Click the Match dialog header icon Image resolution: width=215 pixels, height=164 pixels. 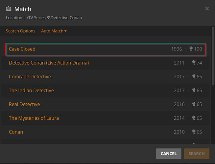(9, 9)
